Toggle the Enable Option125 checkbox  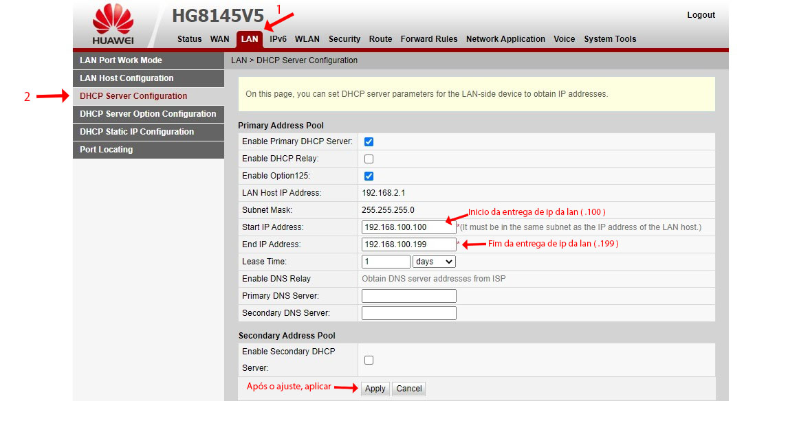pos(369,176)
